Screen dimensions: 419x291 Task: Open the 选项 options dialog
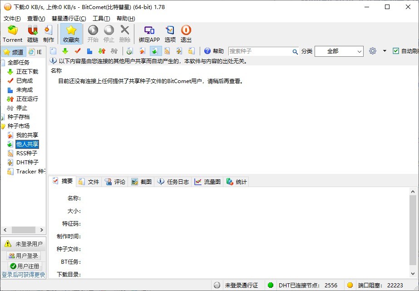tap(170, 34)
